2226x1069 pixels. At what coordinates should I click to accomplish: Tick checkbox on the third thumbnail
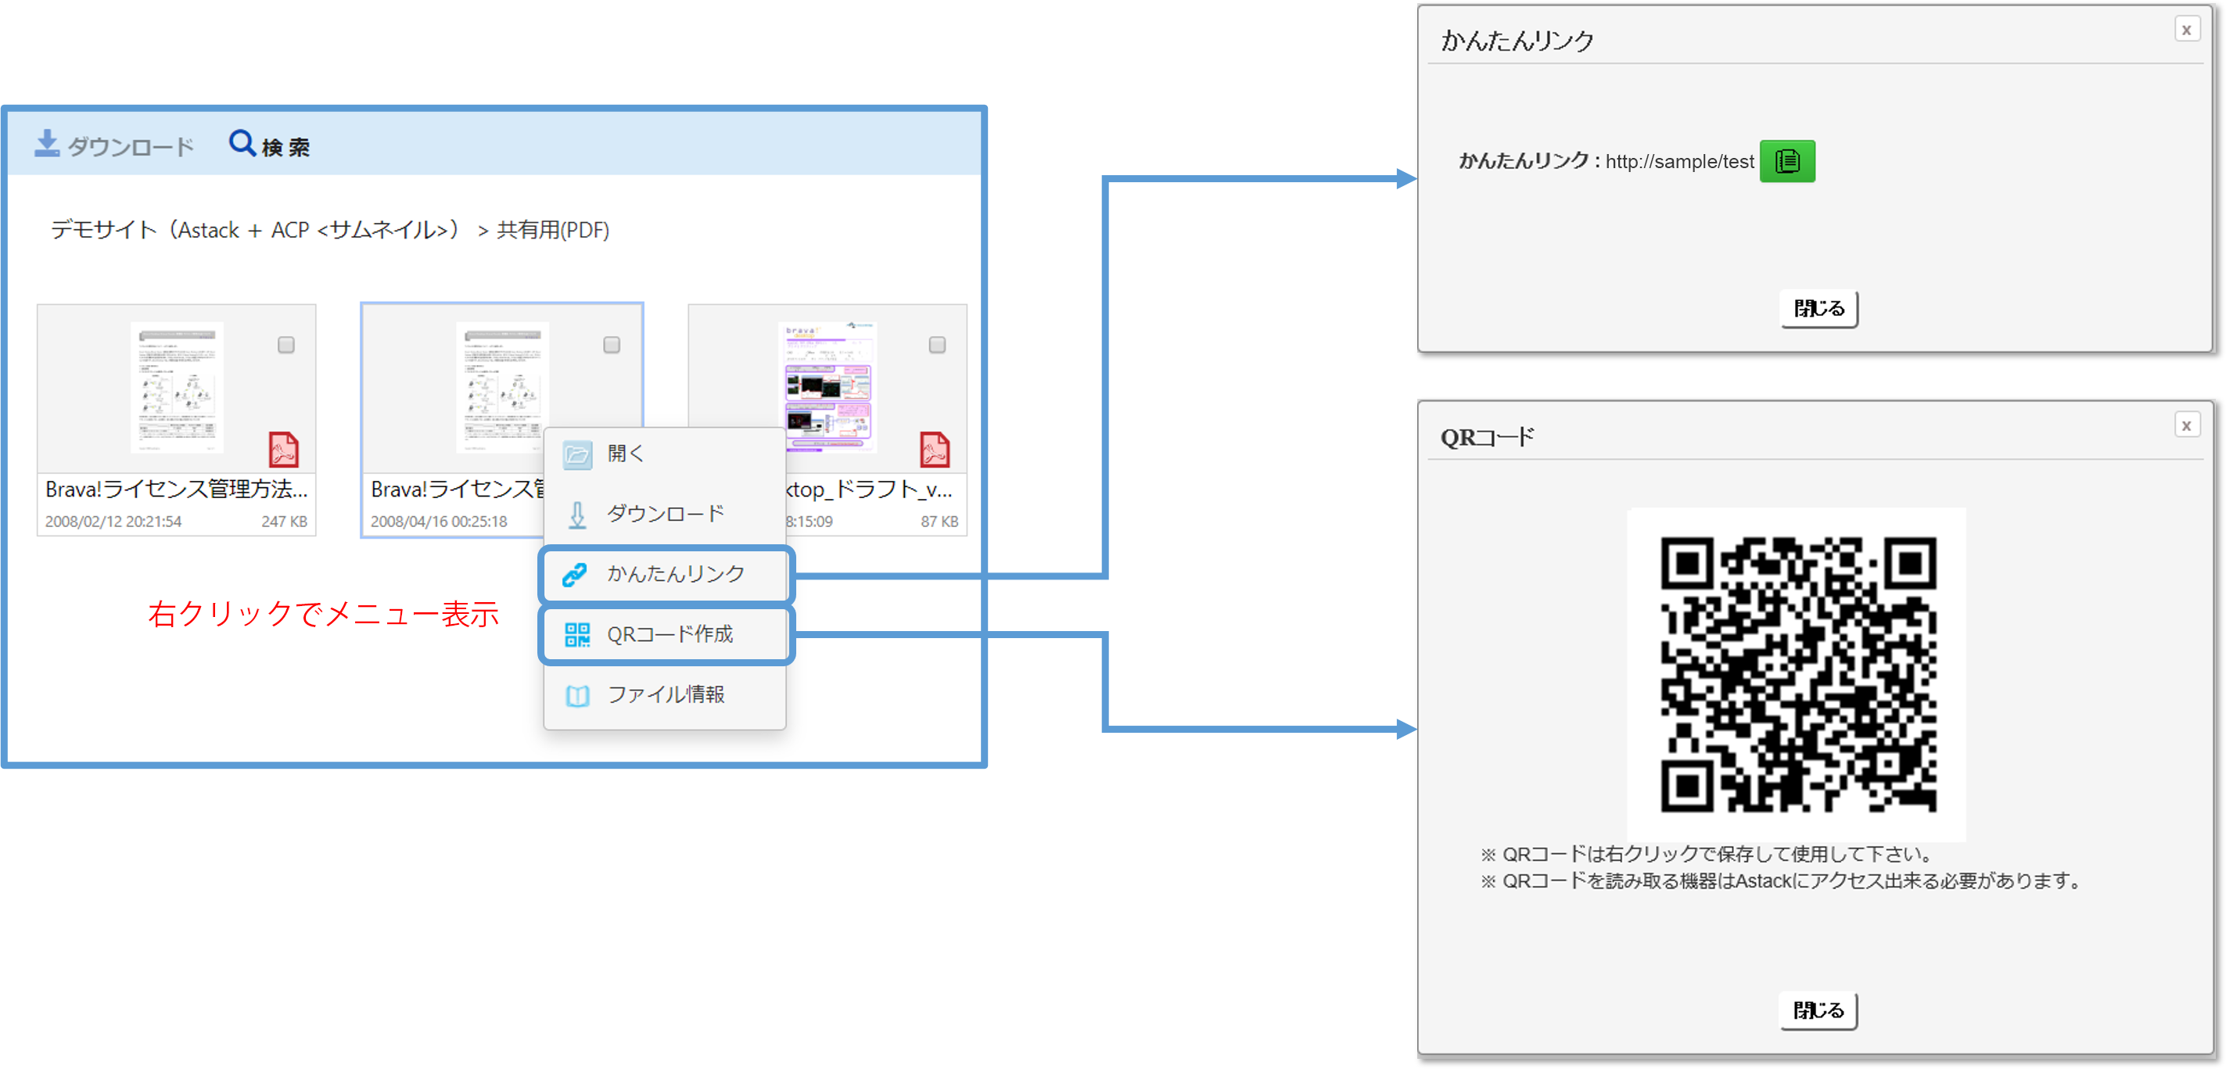tap(937, 345)
